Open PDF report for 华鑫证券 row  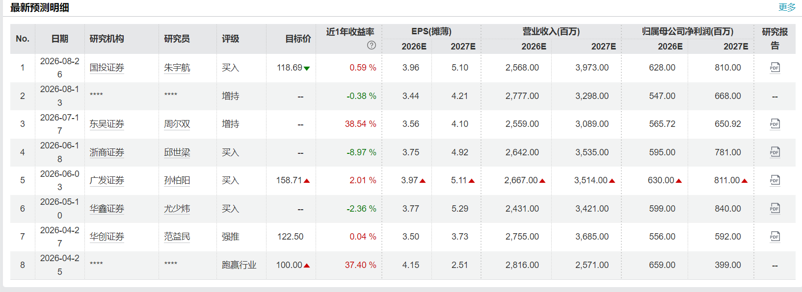pos(775,209)
